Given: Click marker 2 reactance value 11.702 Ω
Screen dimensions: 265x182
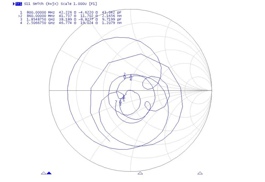Looking at the screenshot, I should click(x=89, y=16).
